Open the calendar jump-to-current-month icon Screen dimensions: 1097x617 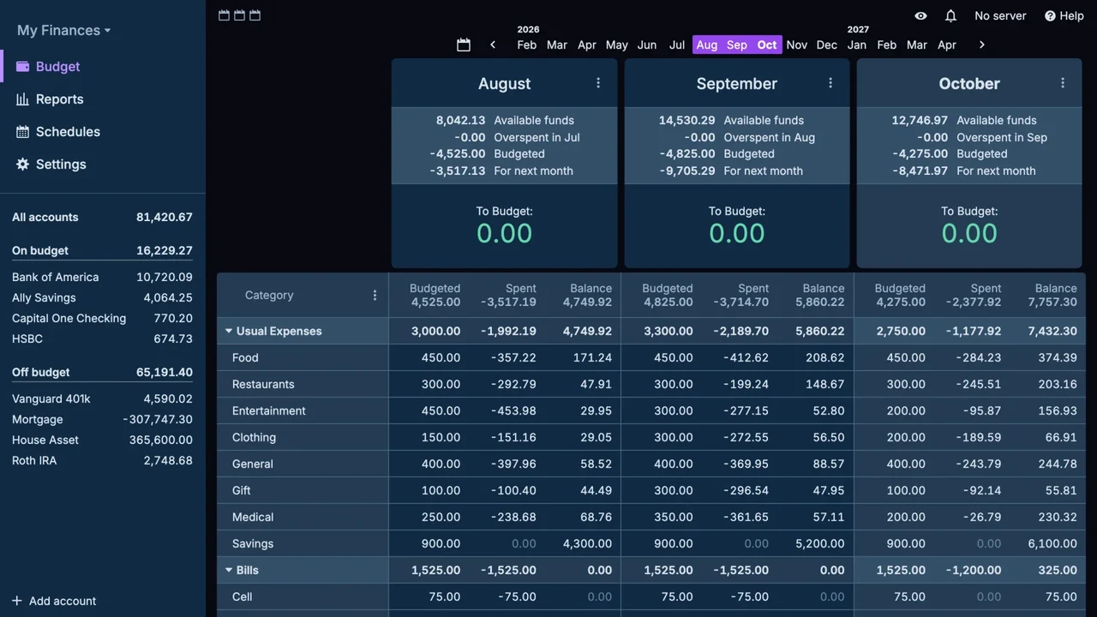coord(464,45)
